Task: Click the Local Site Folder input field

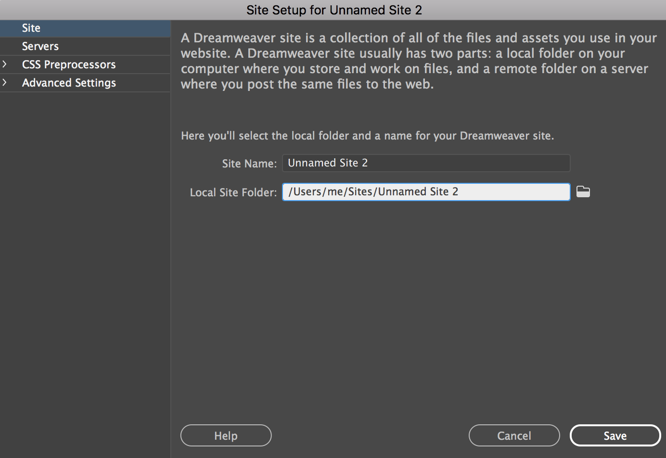Action: point(426,192)
